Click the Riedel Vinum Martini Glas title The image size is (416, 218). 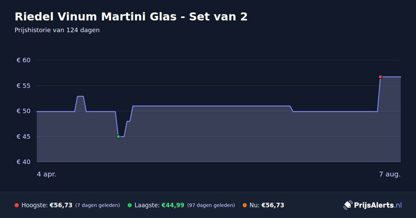coord(131,17)
